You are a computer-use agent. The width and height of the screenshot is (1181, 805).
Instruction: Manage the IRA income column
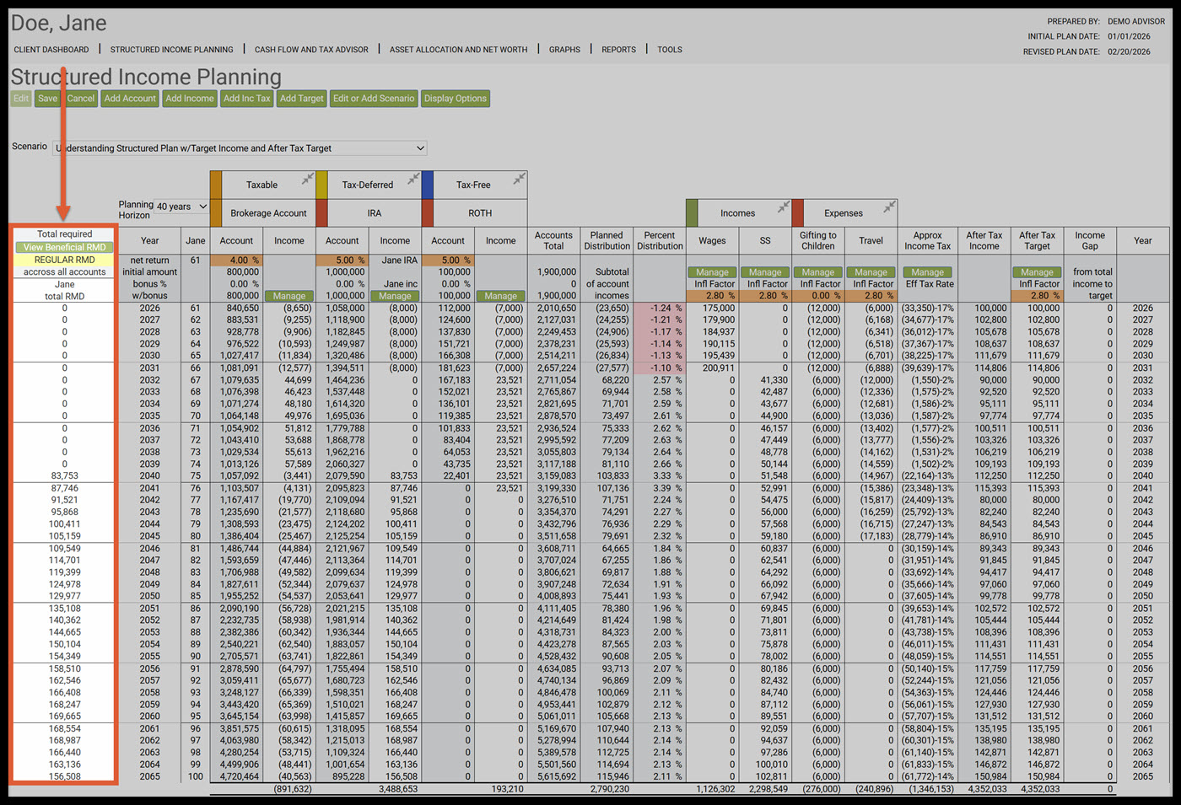395,296
